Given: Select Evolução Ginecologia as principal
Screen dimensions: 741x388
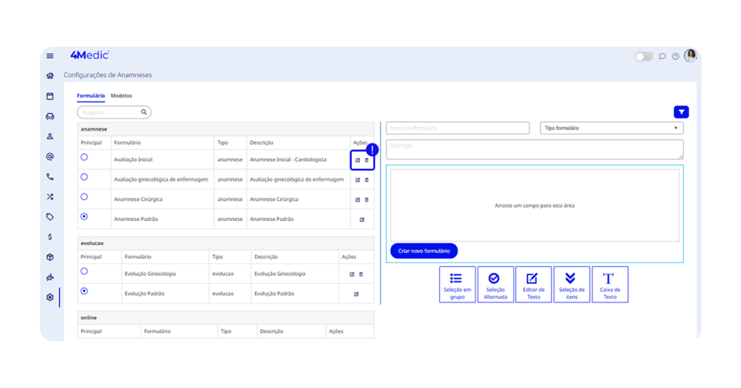Looking at the screenshot, I should (x=85, y=272).
